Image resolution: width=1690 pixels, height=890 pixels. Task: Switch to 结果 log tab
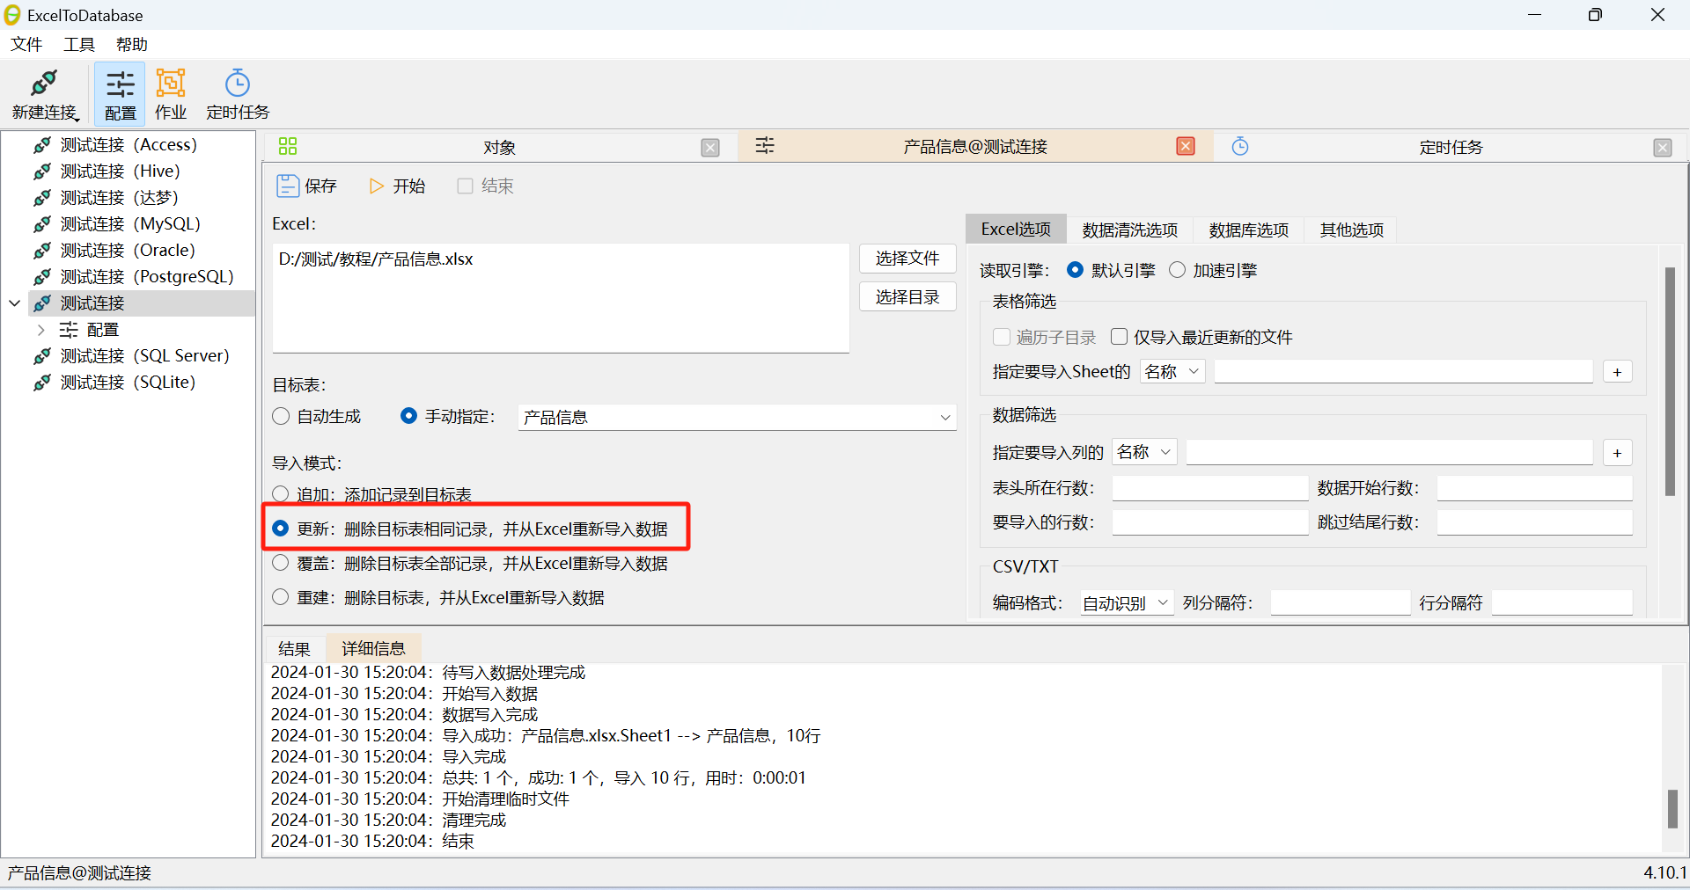point(295,648)
